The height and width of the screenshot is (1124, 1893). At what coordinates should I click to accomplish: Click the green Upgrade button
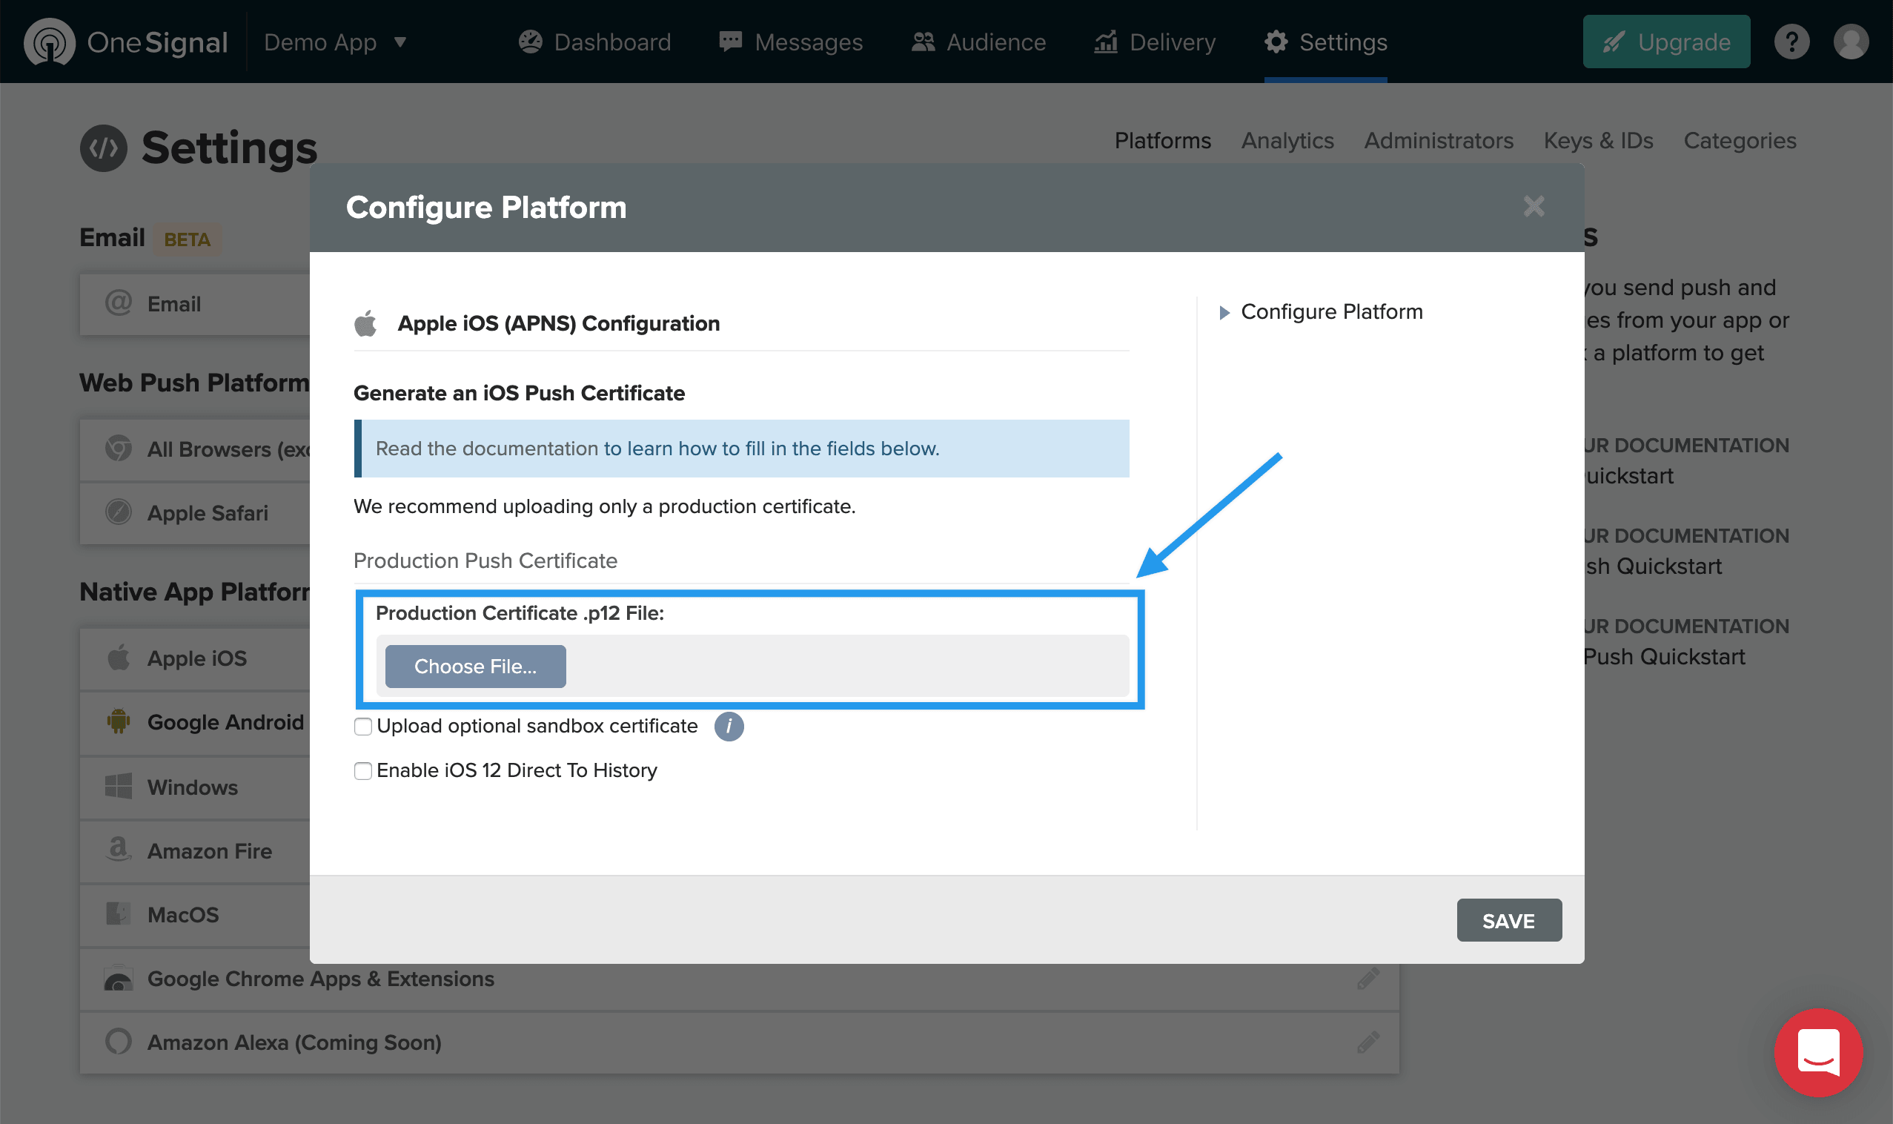[1666, 42]
